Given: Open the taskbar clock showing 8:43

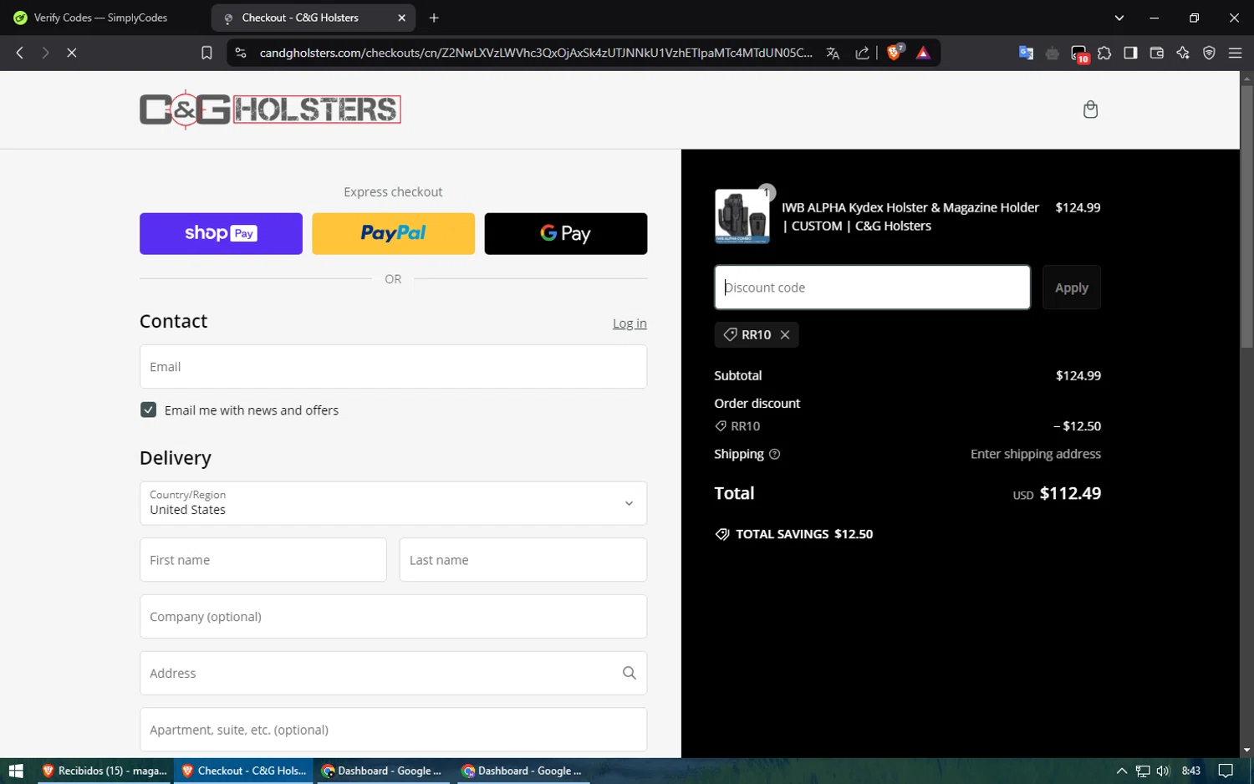Looking at the screenshot, I should click(x=1191, y=771).
